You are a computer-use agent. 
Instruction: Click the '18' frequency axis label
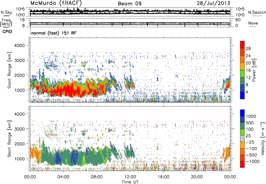(x=22, y=20)
